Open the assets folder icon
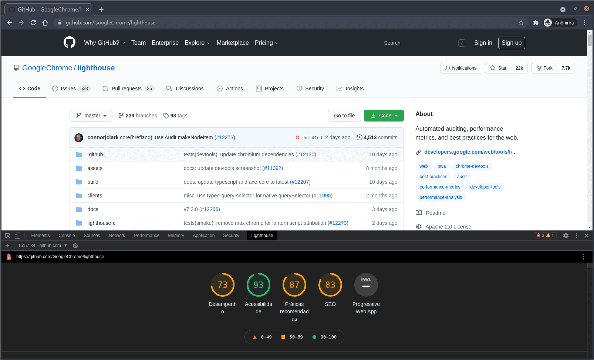Image resolution: width=594 pixels, height=360 pixels. 79,168
